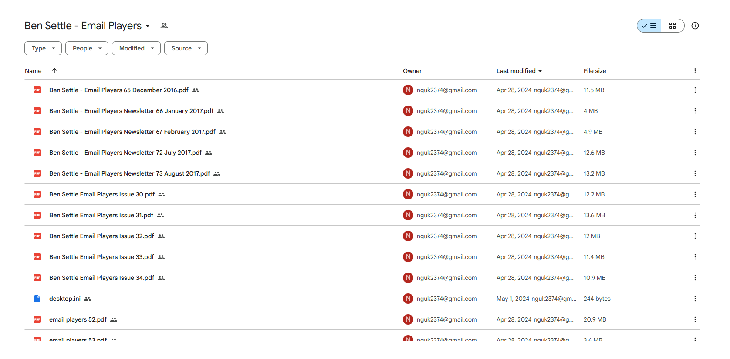Image resolution: width=730 pixels, height=359 pixels.
Task: Click the shared people icon beside folder title
Action: click(x=164, y=26)
